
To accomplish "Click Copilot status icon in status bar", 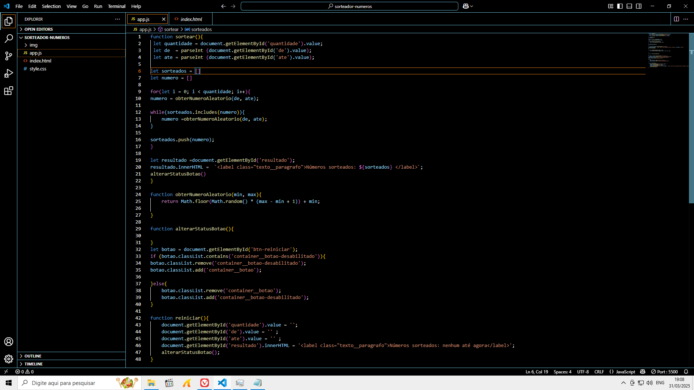I will pyautogui.click(x=643, y=372).
